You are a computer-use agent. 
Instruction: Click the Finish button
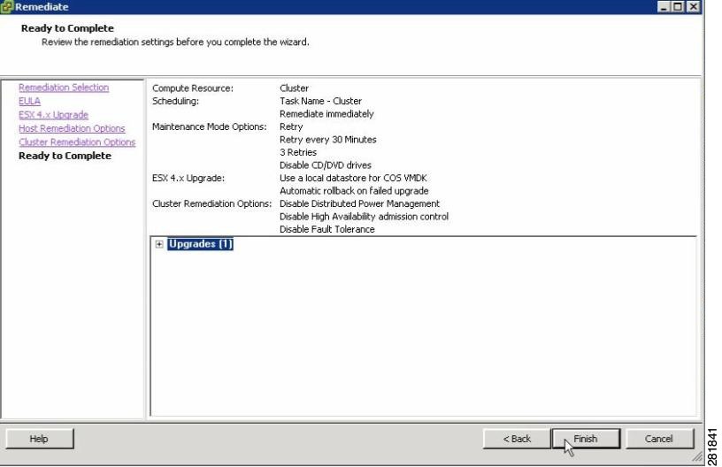[x=586, y=439]
